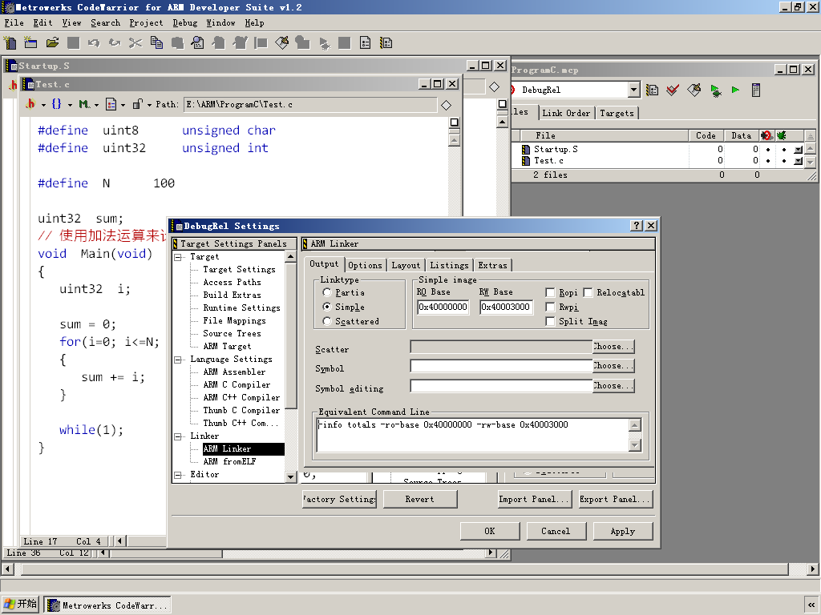Click the main window horizontal scrollbar right arrow
This screenshot has width=821, height=615.
pyautogui.click(x=813, y=569)
